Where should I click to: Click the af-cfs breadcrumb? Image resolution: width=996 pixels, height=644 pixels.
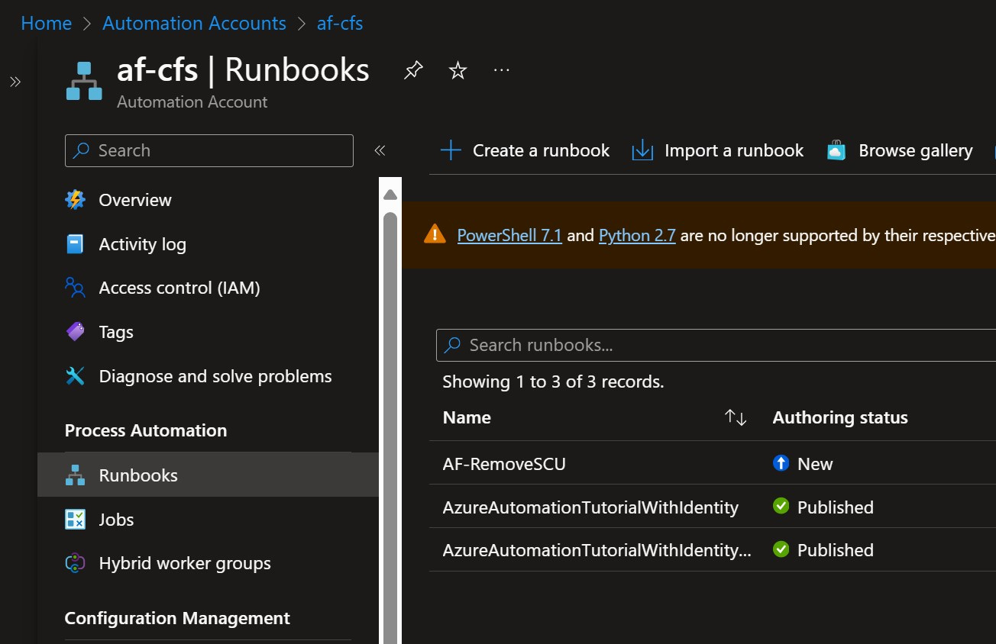340,24
